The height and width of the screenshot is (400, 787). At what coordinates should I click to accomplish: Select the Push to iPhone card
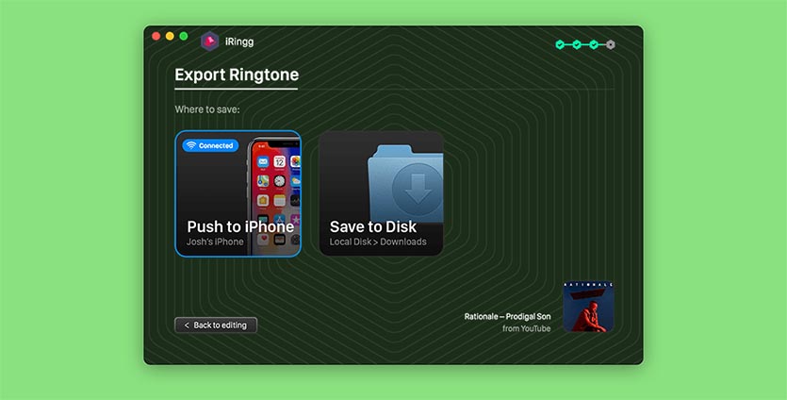pyautogui.click(x=238, y=193)
